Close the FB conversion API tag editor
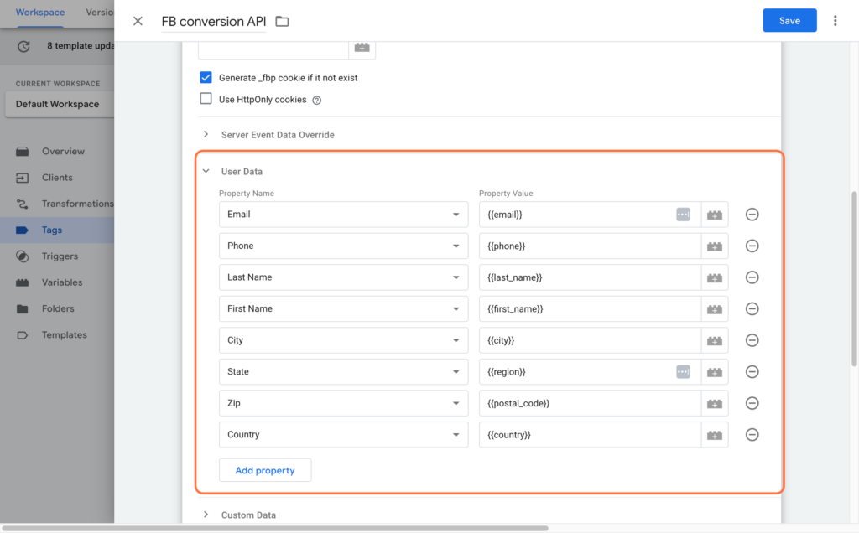859x533 pixels. 138,21
